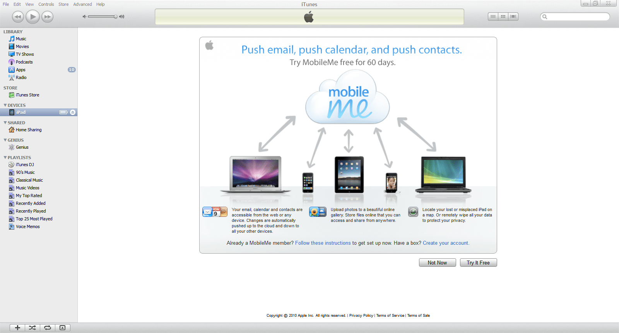619x333 pixels.
Task: Open the TV Shows library icon
Action: point(12,54)
